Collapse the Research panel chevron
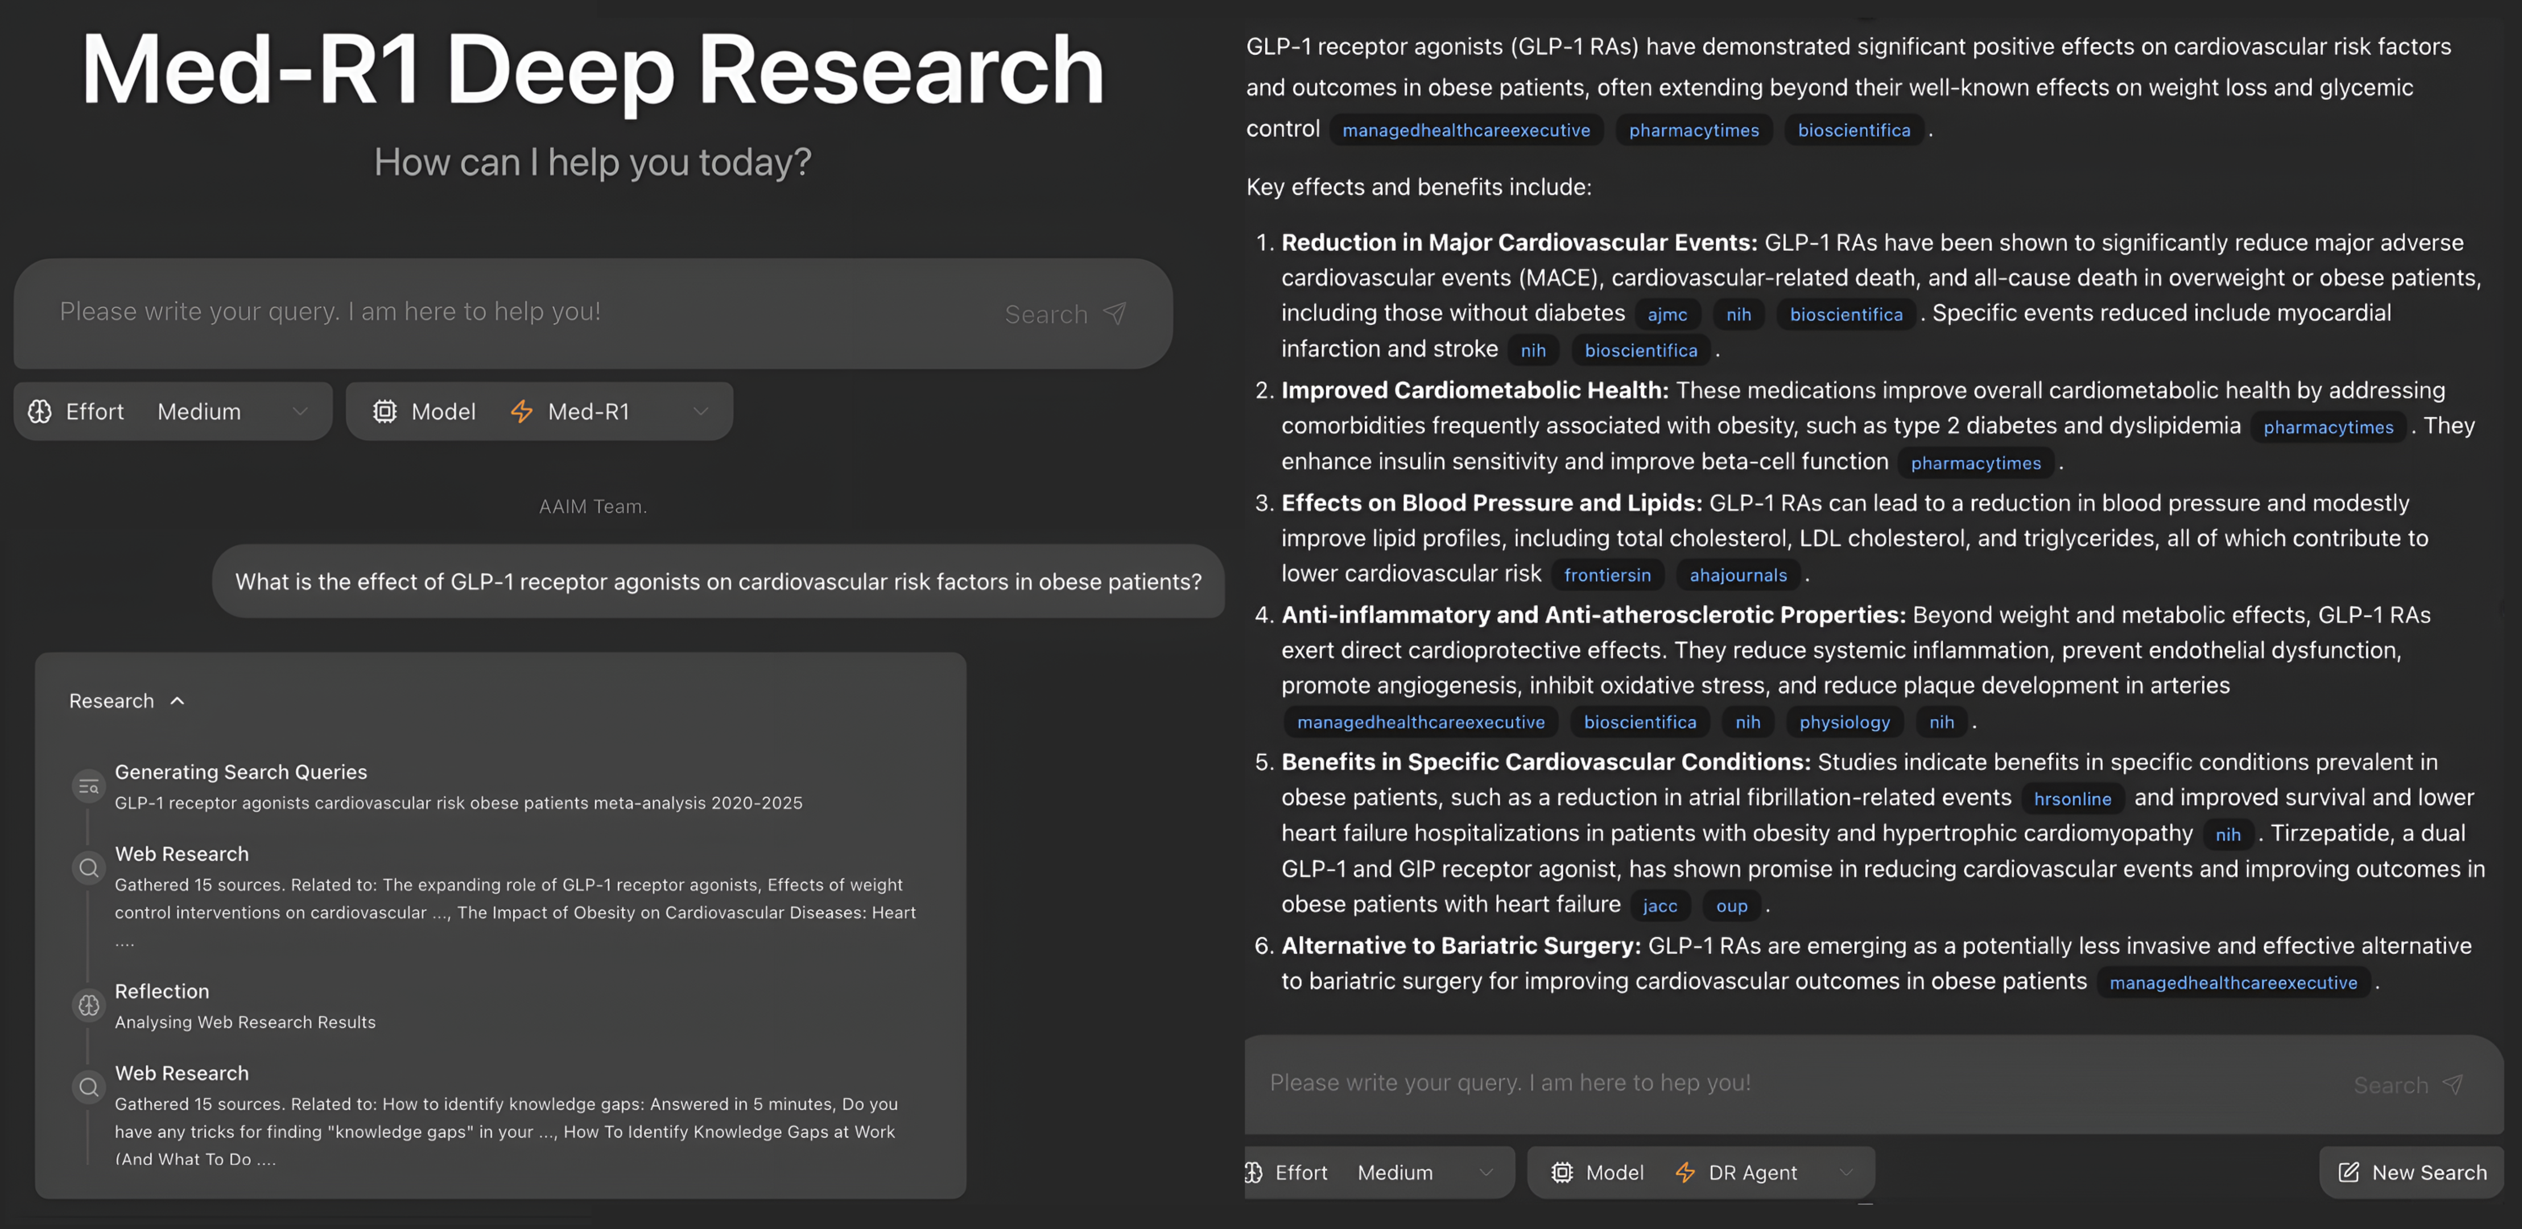Screen dimensions: 2522x1229 tap(177, 701)
